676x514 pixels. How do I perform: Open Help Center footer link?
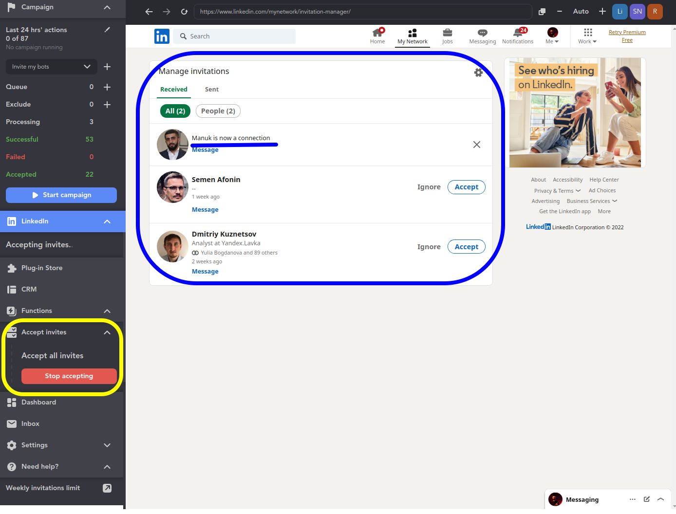(x=604, y=180)
